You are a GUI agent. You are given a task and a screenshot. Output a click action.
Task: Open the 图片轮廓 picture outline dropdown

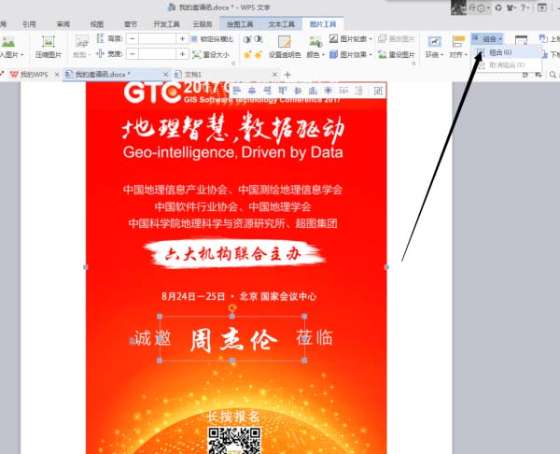pos(351,38)
